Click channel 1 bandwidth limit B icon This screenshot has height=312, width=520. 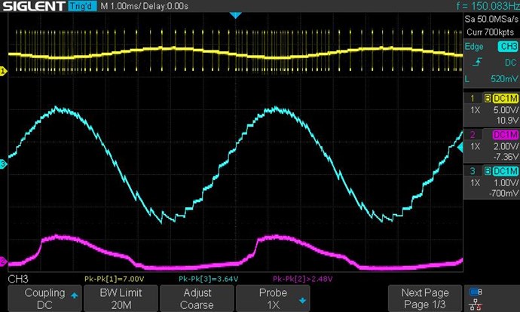(x=488, y=98)
